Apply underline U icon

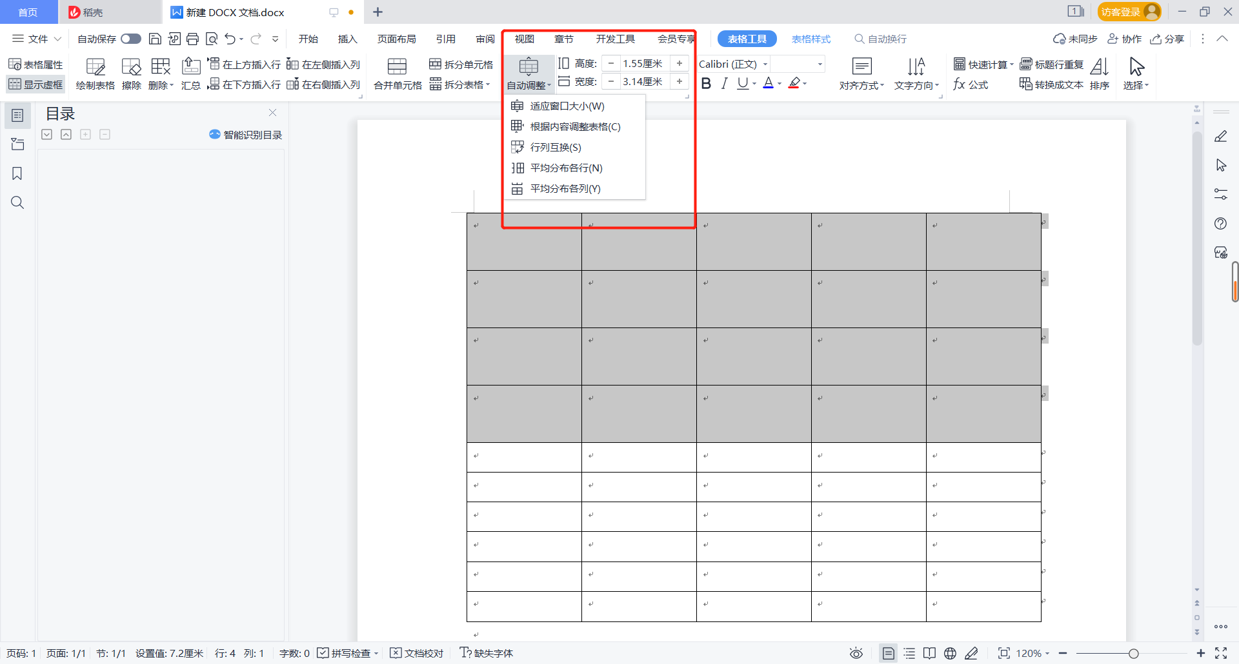[743, 83]
